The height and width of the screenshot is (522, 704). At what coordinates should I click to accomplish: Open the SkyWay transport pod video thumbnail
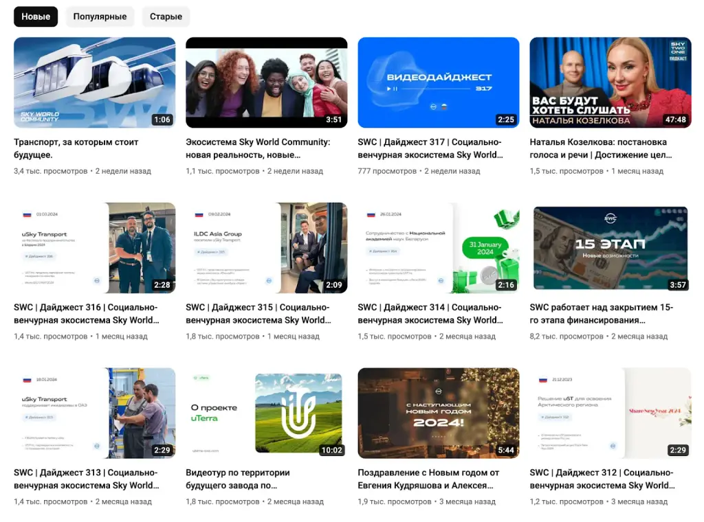click(95, 82)
